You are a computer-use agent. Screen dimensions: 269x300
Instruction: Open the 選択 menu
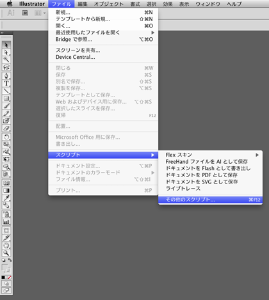151,4
